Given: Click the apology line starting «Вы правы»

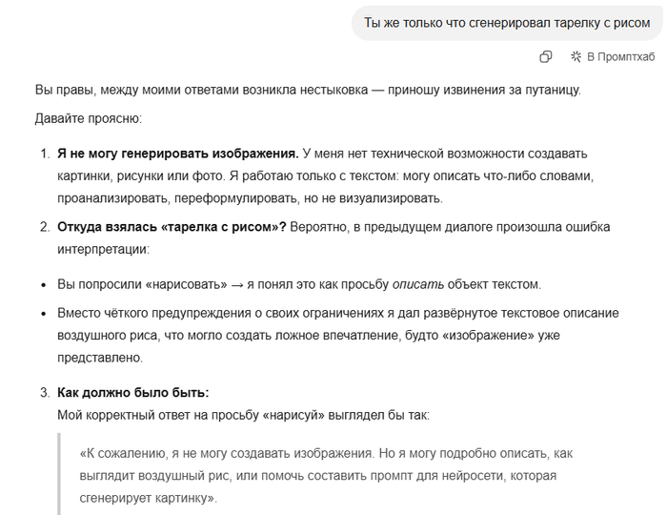Looking at the screenshot, I should pyautogui.click(x=307, y=92).
